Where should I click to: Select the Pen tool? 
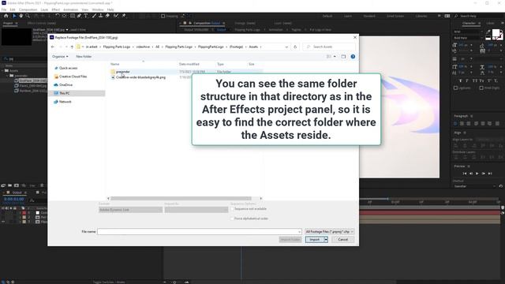(79, 16)
